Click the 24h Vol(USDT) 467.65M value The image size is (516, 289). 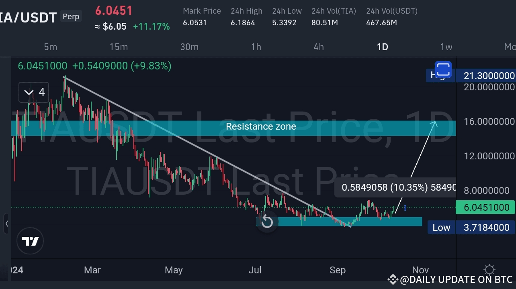[x=381, y=22]
